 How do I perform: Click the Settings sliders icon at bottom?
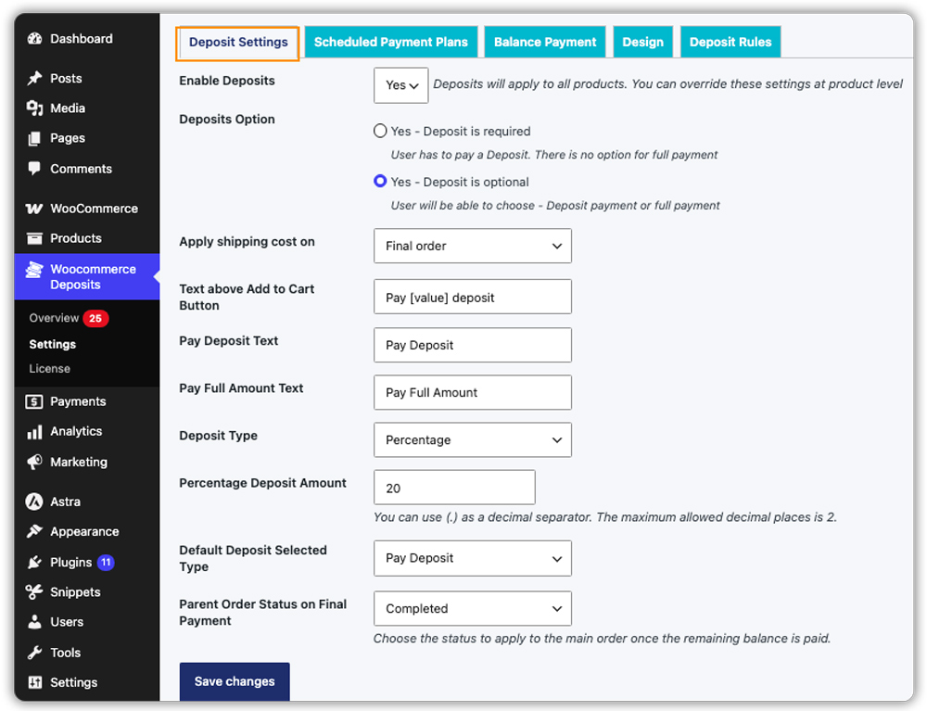tap(34, 682)
